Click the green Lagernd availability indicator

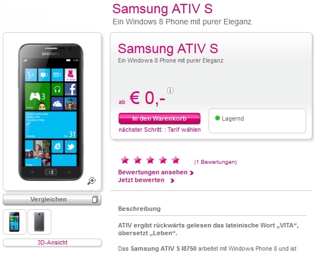pos(217,118)
